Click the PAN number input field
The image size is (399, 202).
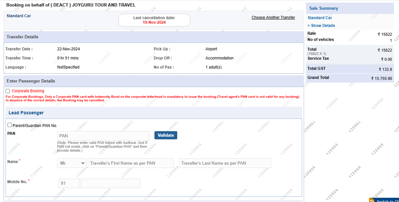click(x=103, y=136)
